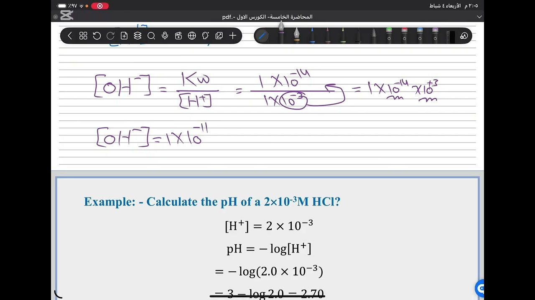This screenshot has width=535, height=300.
Task: Add a new page
Action: click(124, 36)
